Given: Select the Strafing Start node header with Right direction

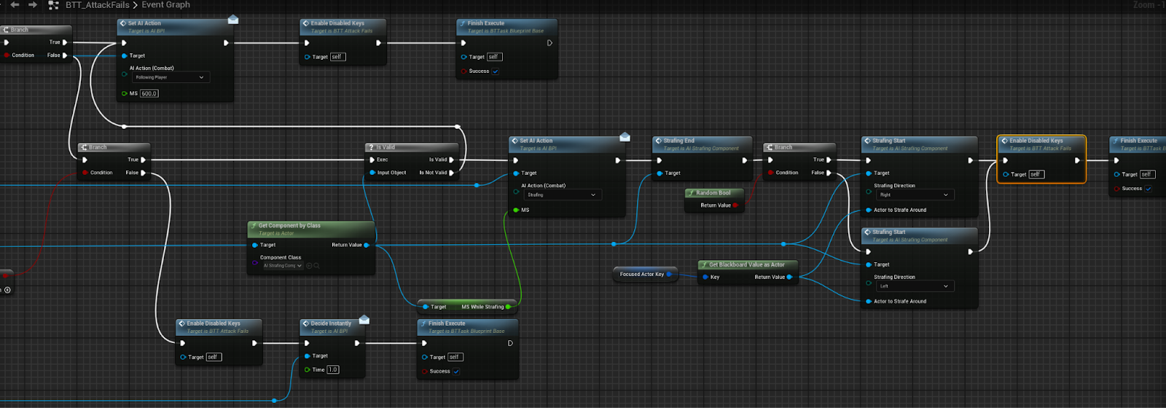Looking at the screenshot, I should point(920,144).
